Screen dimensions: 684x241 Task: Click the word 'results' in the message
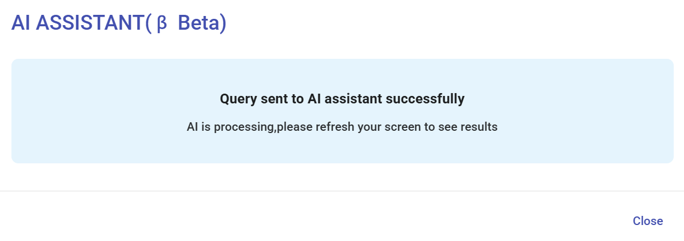(478, 127)
